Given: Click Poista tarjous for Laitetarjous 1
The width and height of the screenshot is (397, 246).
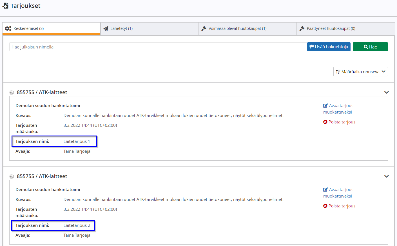Looking at the screenshot, I should 339,122.
